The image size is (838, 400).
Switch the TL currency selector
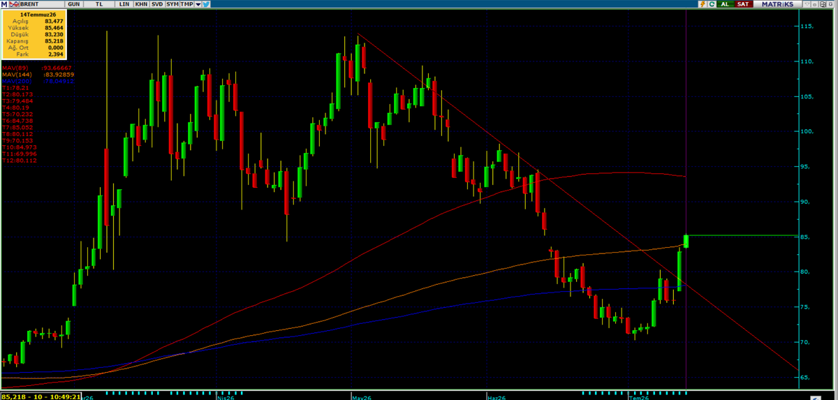pos(98,4)
